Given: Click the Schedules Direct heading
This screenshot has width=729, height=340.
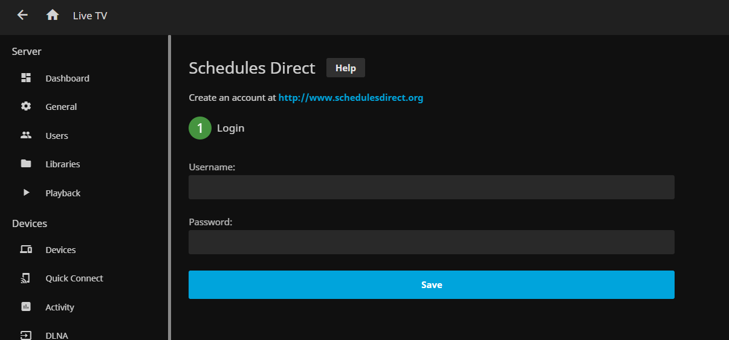Looking at the screenshot, I should coord(252,68).
